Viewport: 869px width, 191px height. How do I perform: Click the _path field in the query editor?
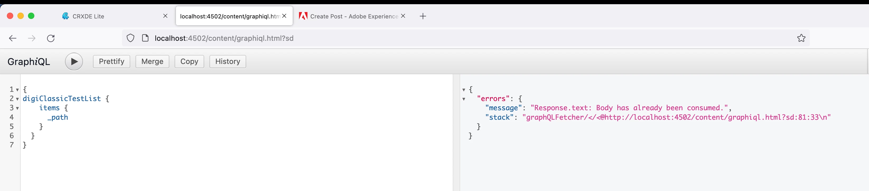tap(58, 117)
